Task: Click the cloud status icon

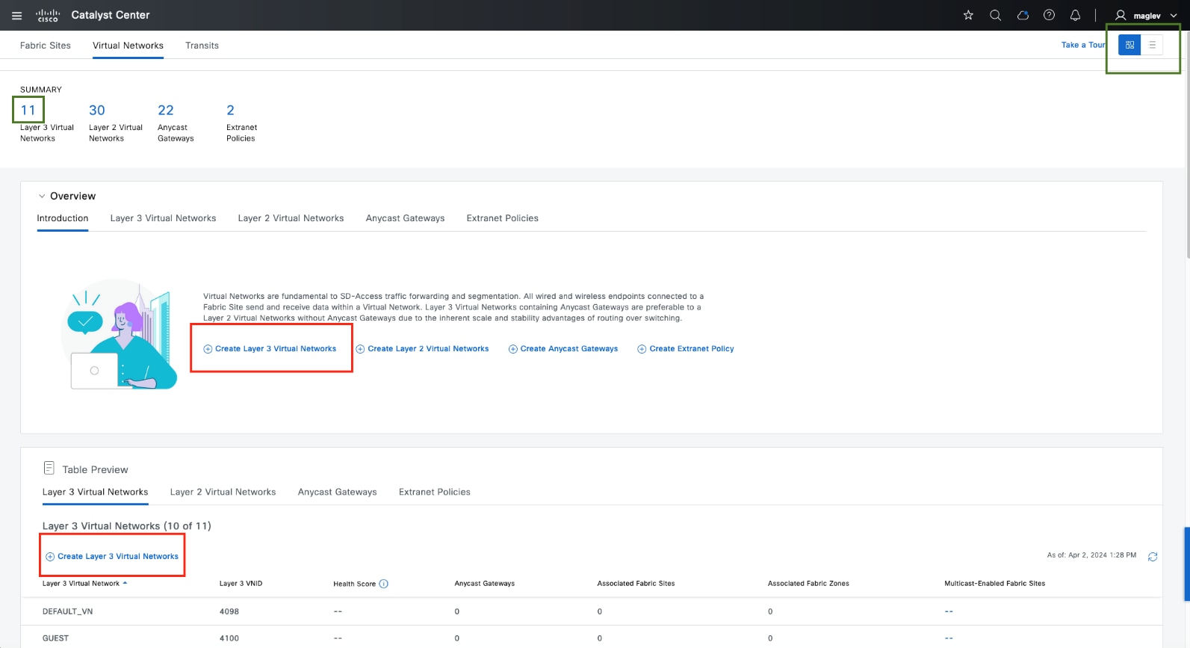Action: 1023,15
